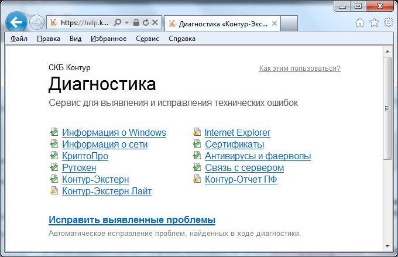Click the scrollbar down arrow

click(387, 246)
